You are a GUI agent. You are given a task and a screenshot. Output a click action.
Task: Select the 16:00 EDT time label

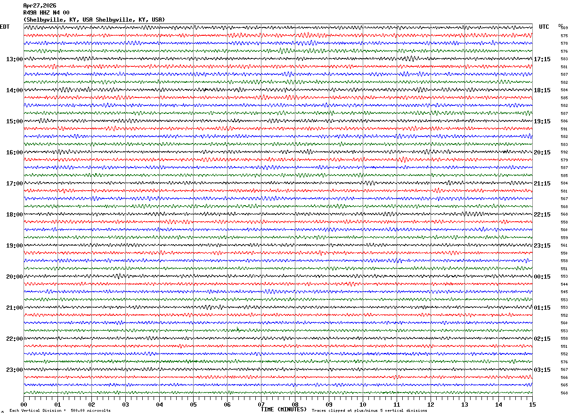[x=14, y=152]
